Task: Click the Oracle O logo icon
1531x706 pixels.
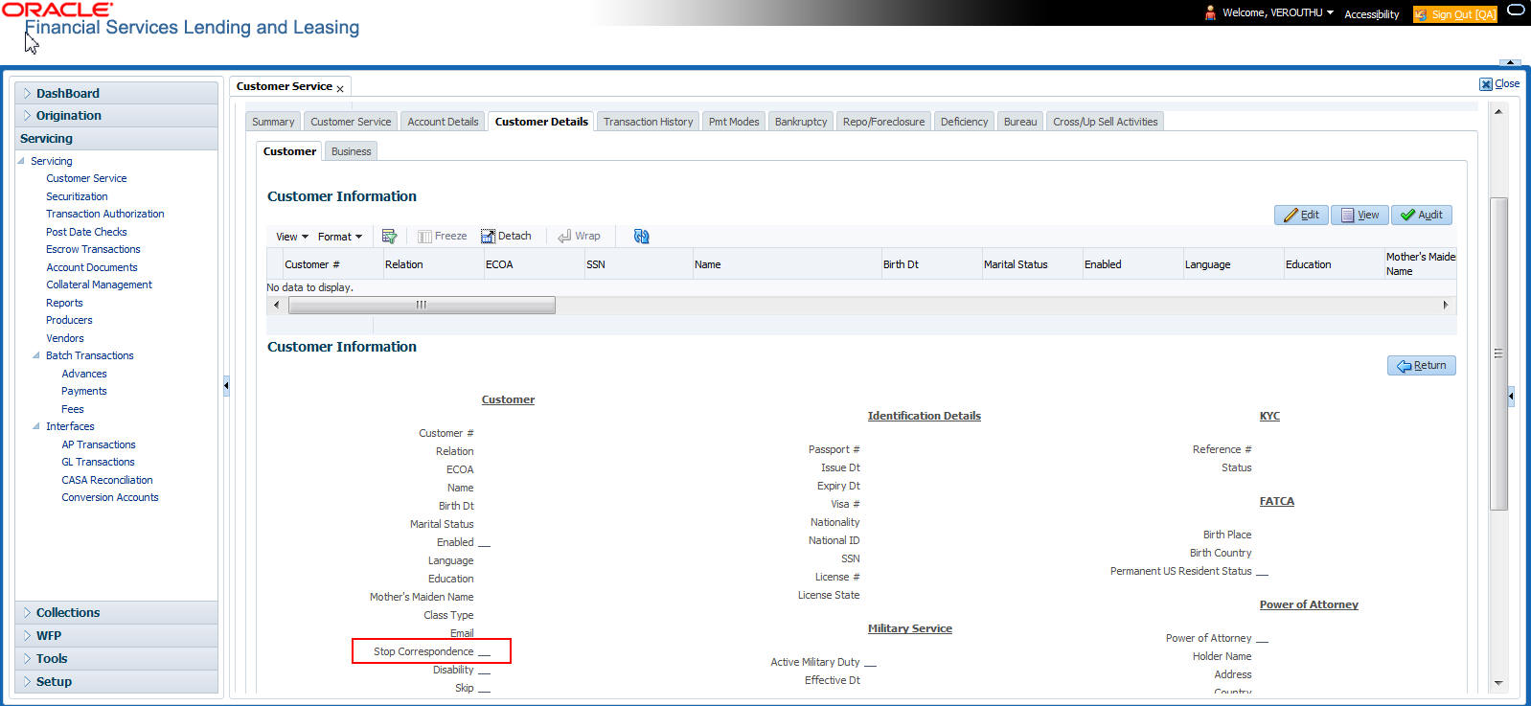Action: pos(1516,11)
